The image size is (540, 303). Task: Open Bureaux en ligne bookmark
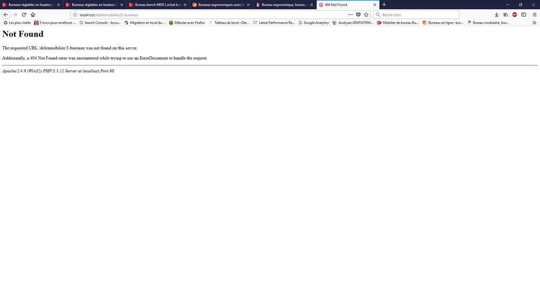click(443, 23)
